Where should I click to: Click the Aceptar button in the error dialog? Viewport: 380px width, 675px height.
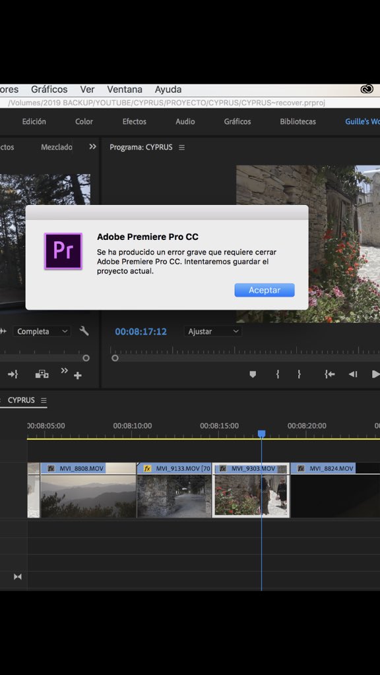pos(264,290)
